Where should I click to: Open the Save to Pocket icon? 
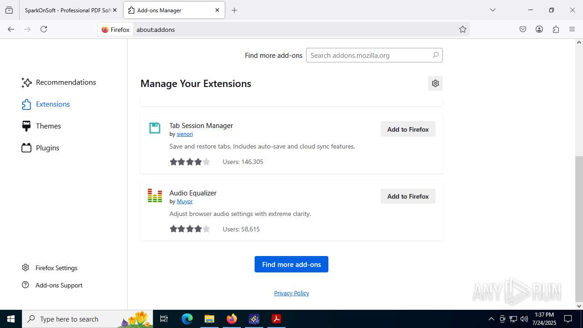[523, 29]
